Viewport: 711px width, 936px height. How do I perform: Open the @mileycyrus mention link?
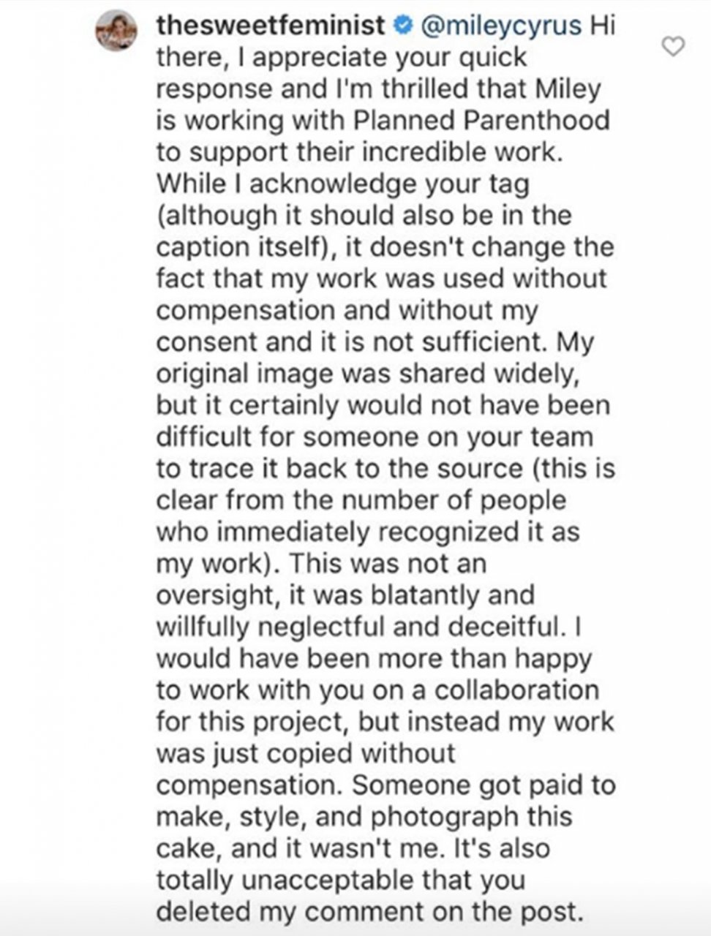click(x=500, y=27)
